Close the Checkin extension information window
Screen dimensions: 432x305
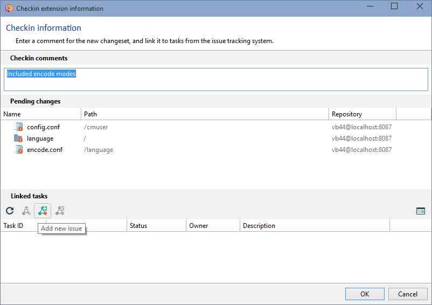[x=420, y=6]
